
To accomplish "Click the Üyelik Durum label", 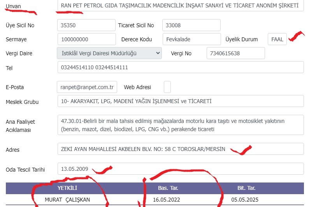I will [241, 39].
